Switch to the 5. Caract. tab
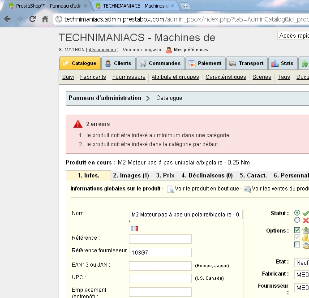The width and height of the screenshot is (309, 298). click(x=253, y=175)
